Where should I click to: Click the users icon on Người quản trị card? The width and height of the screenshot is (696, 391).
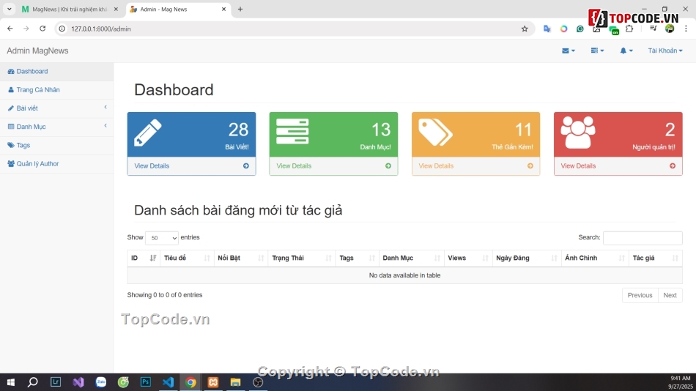point(577,133)
